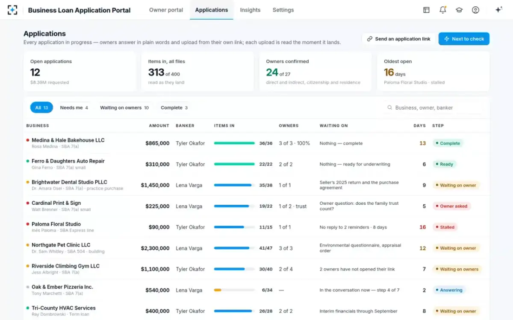This screenshot has height=320, width=513.
Task: Filter to Waiting on owners 10
Action: pos(124,108)
